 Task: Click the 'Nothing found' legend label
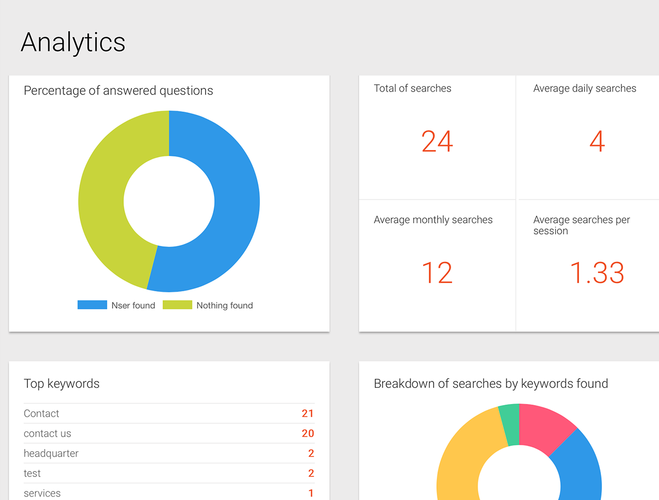[x=224, y=305]
